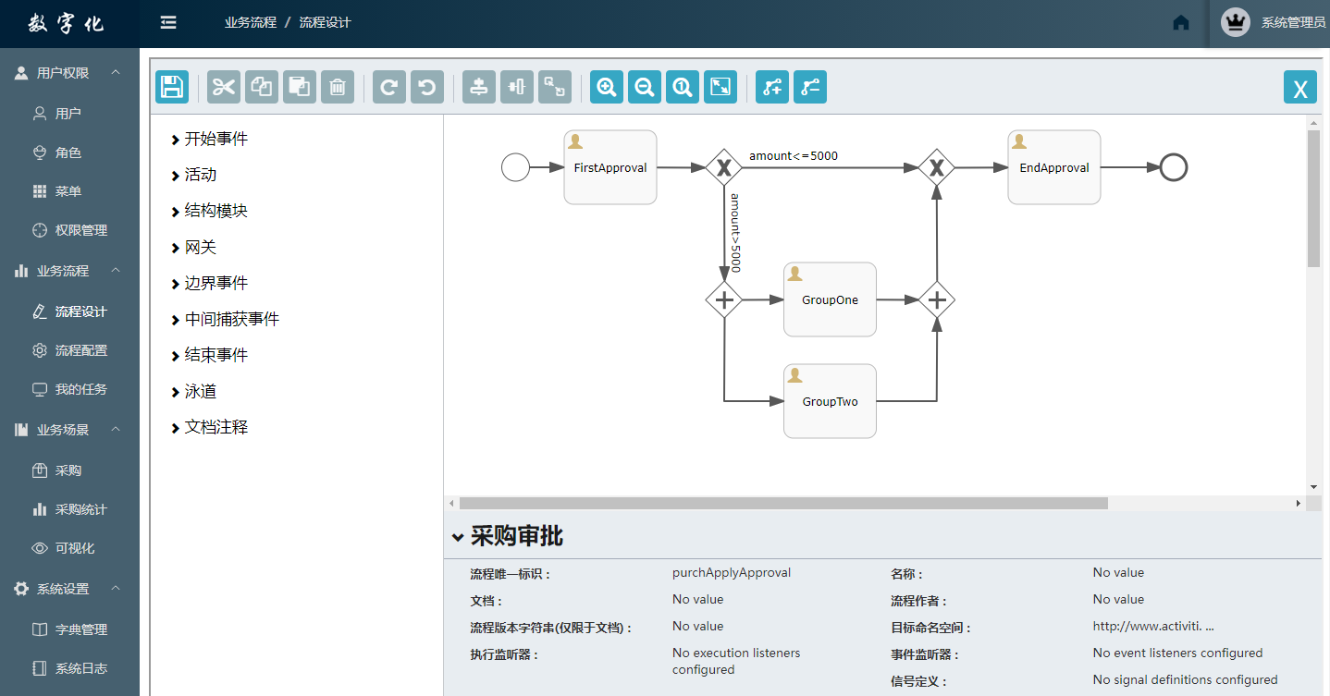
Task: Click the horizontal canvas scrollbar
Action: point(783,504)
